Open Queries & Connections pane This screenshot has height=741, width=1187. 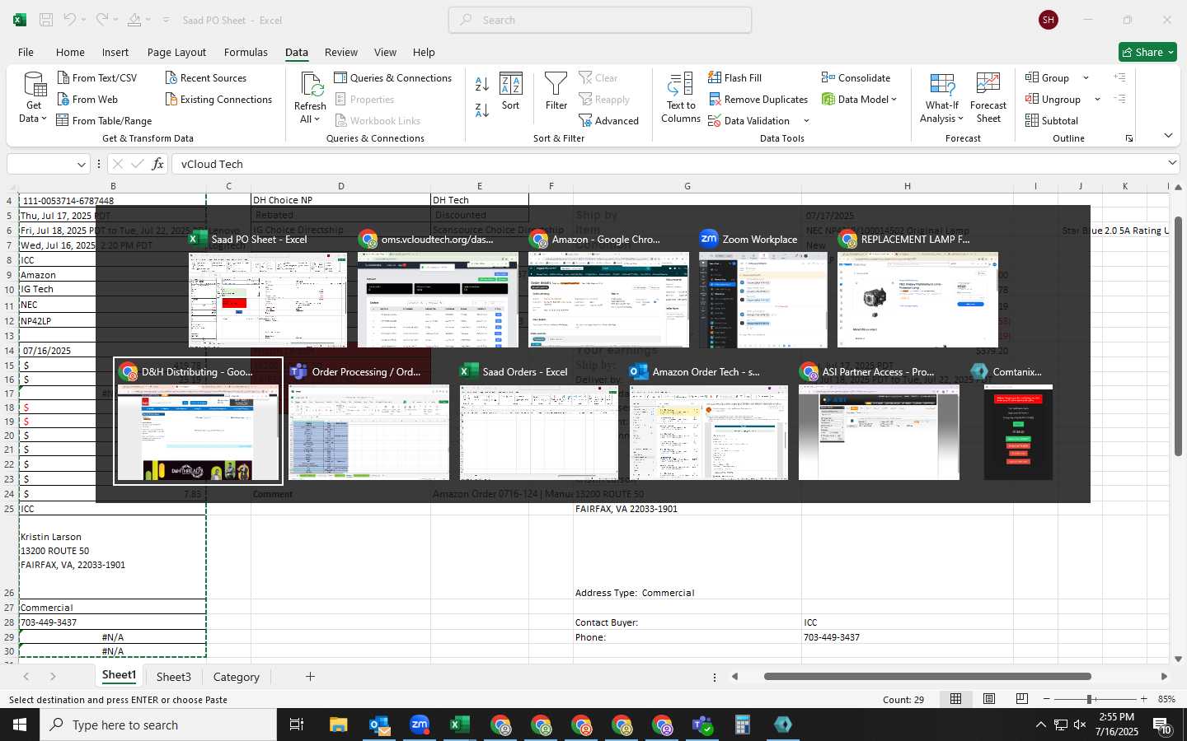click(392, 77)
